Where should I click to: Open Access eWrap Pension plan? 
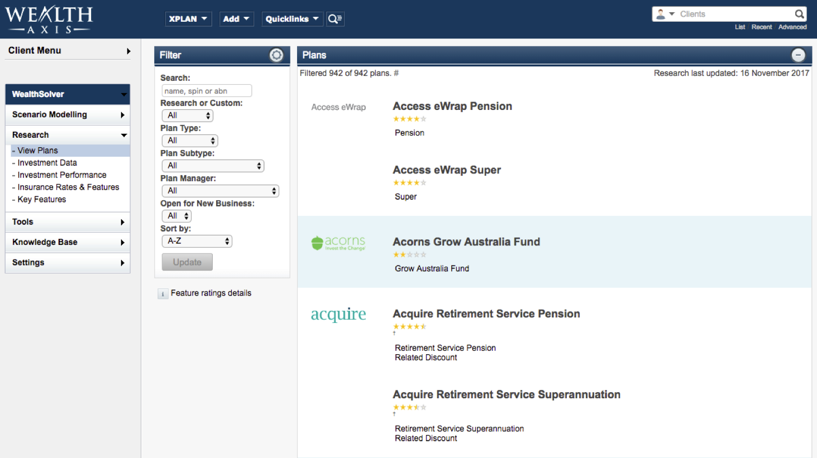[452, 107]
